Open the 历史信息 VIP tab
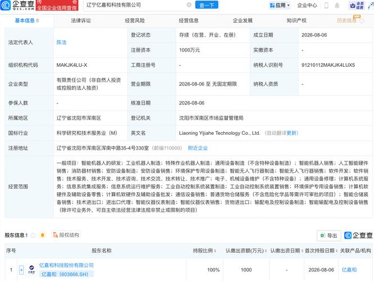The width and height of the screenshot is (374, 281). [347, 21]
